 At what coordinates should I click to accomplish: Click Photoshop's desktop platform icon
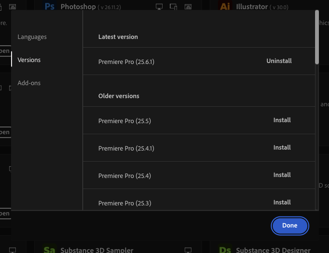(x=160, y=7)
